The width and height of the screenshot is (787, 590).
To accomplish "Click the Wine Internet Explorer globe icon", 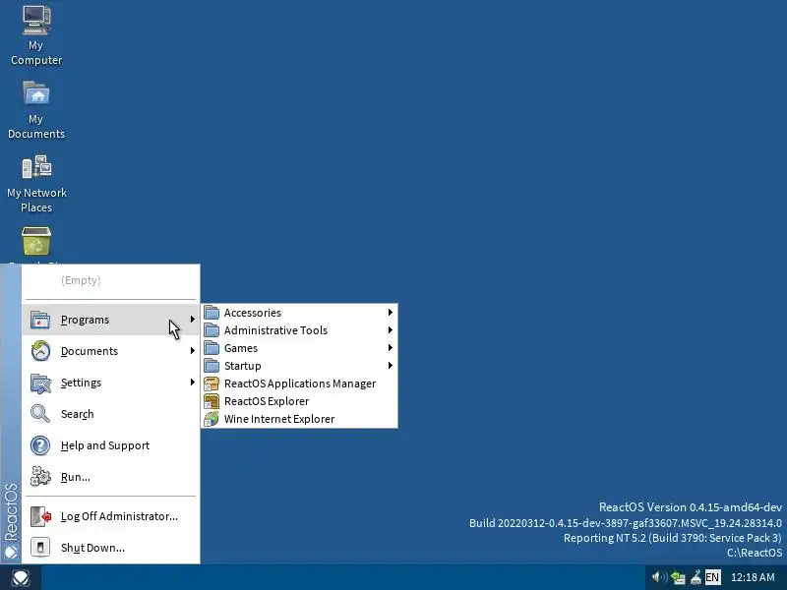I will (x=212, y=419).
